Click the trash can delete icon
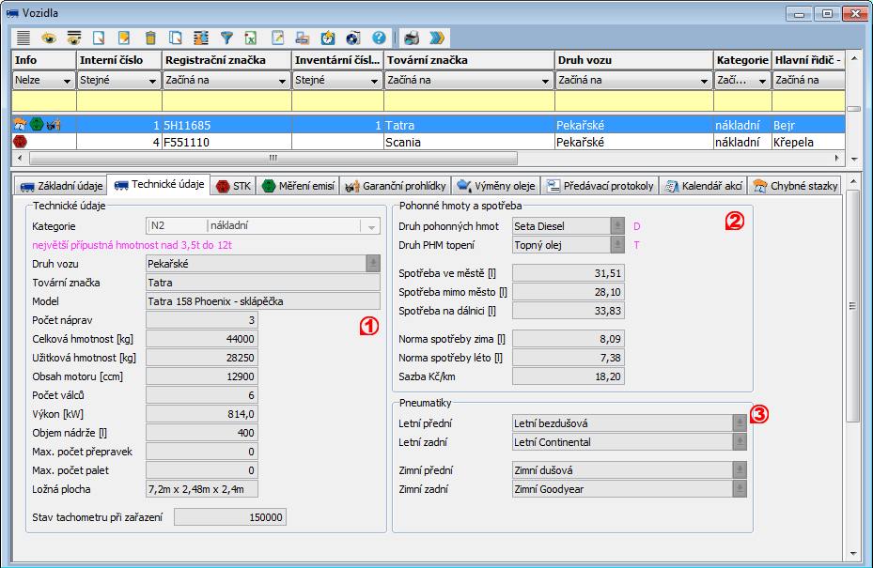Viewport: 873px width, 568px height. click(150, 38)
